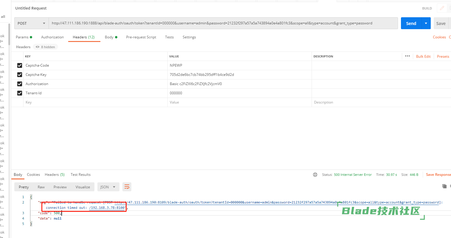Image resolution: width=451 pixels, height=238 pixels.
Task: Click the "code": 500 line in response
Action: [x=49, y=213]
